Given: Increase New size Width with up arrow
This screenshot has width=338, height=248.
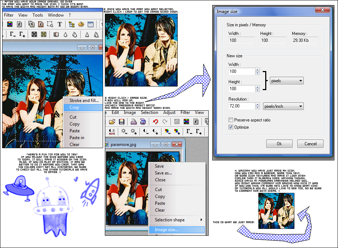Looking at the screenshot, I should point(257,70).
